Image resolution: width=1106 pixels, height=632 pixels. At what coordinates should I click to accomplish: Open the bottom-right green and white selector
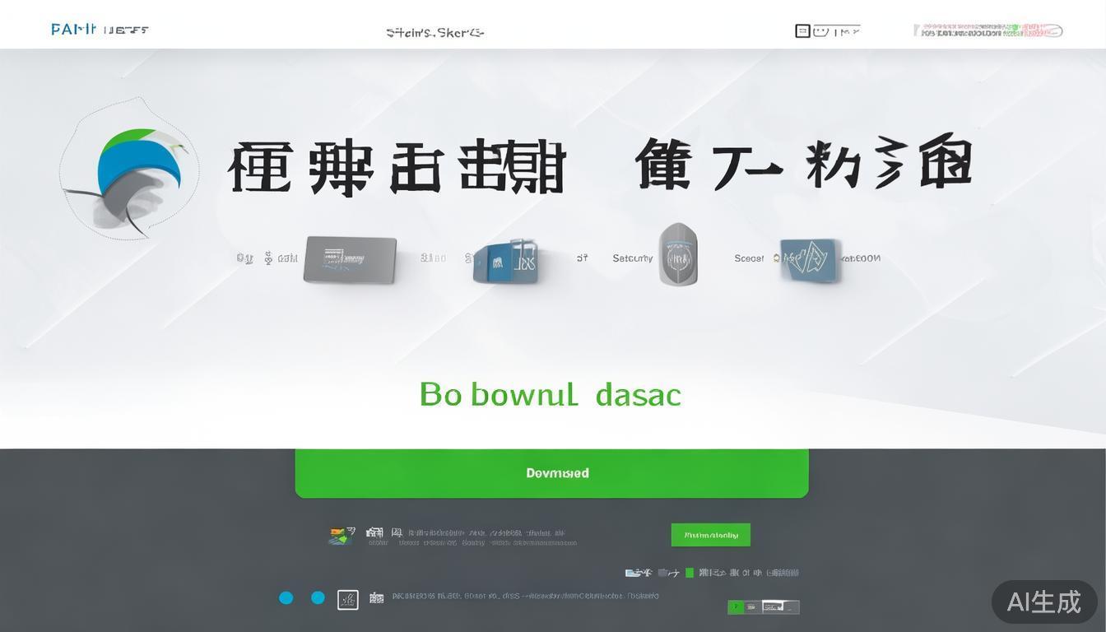point(763,607)
